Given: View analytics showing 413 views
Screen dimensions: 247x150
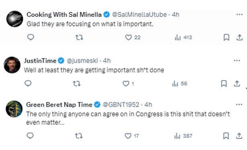Looking at the screenshot, I should pos(183,38).
